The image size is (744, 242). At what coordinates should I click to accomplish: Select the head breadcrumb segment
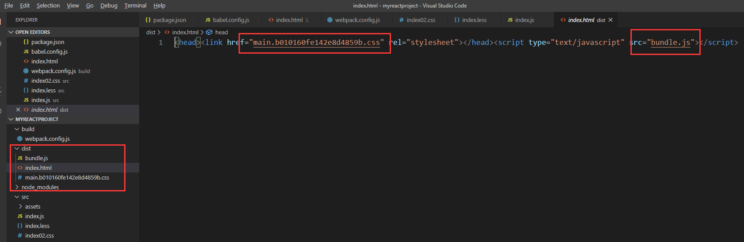221,32
